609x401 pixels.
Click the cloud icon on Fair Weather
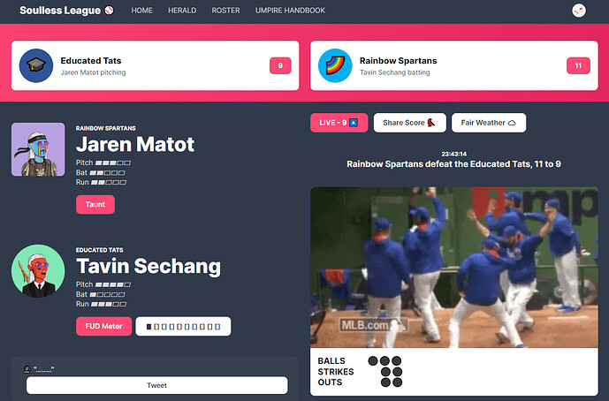pos(512,123)
